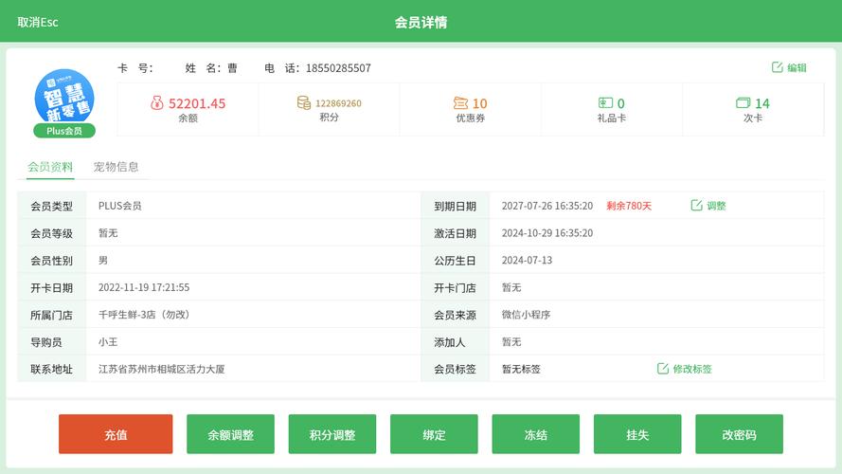Open 积分调整 points adjustment
This screenshot has width=842, height=474.
coord(331,434)
